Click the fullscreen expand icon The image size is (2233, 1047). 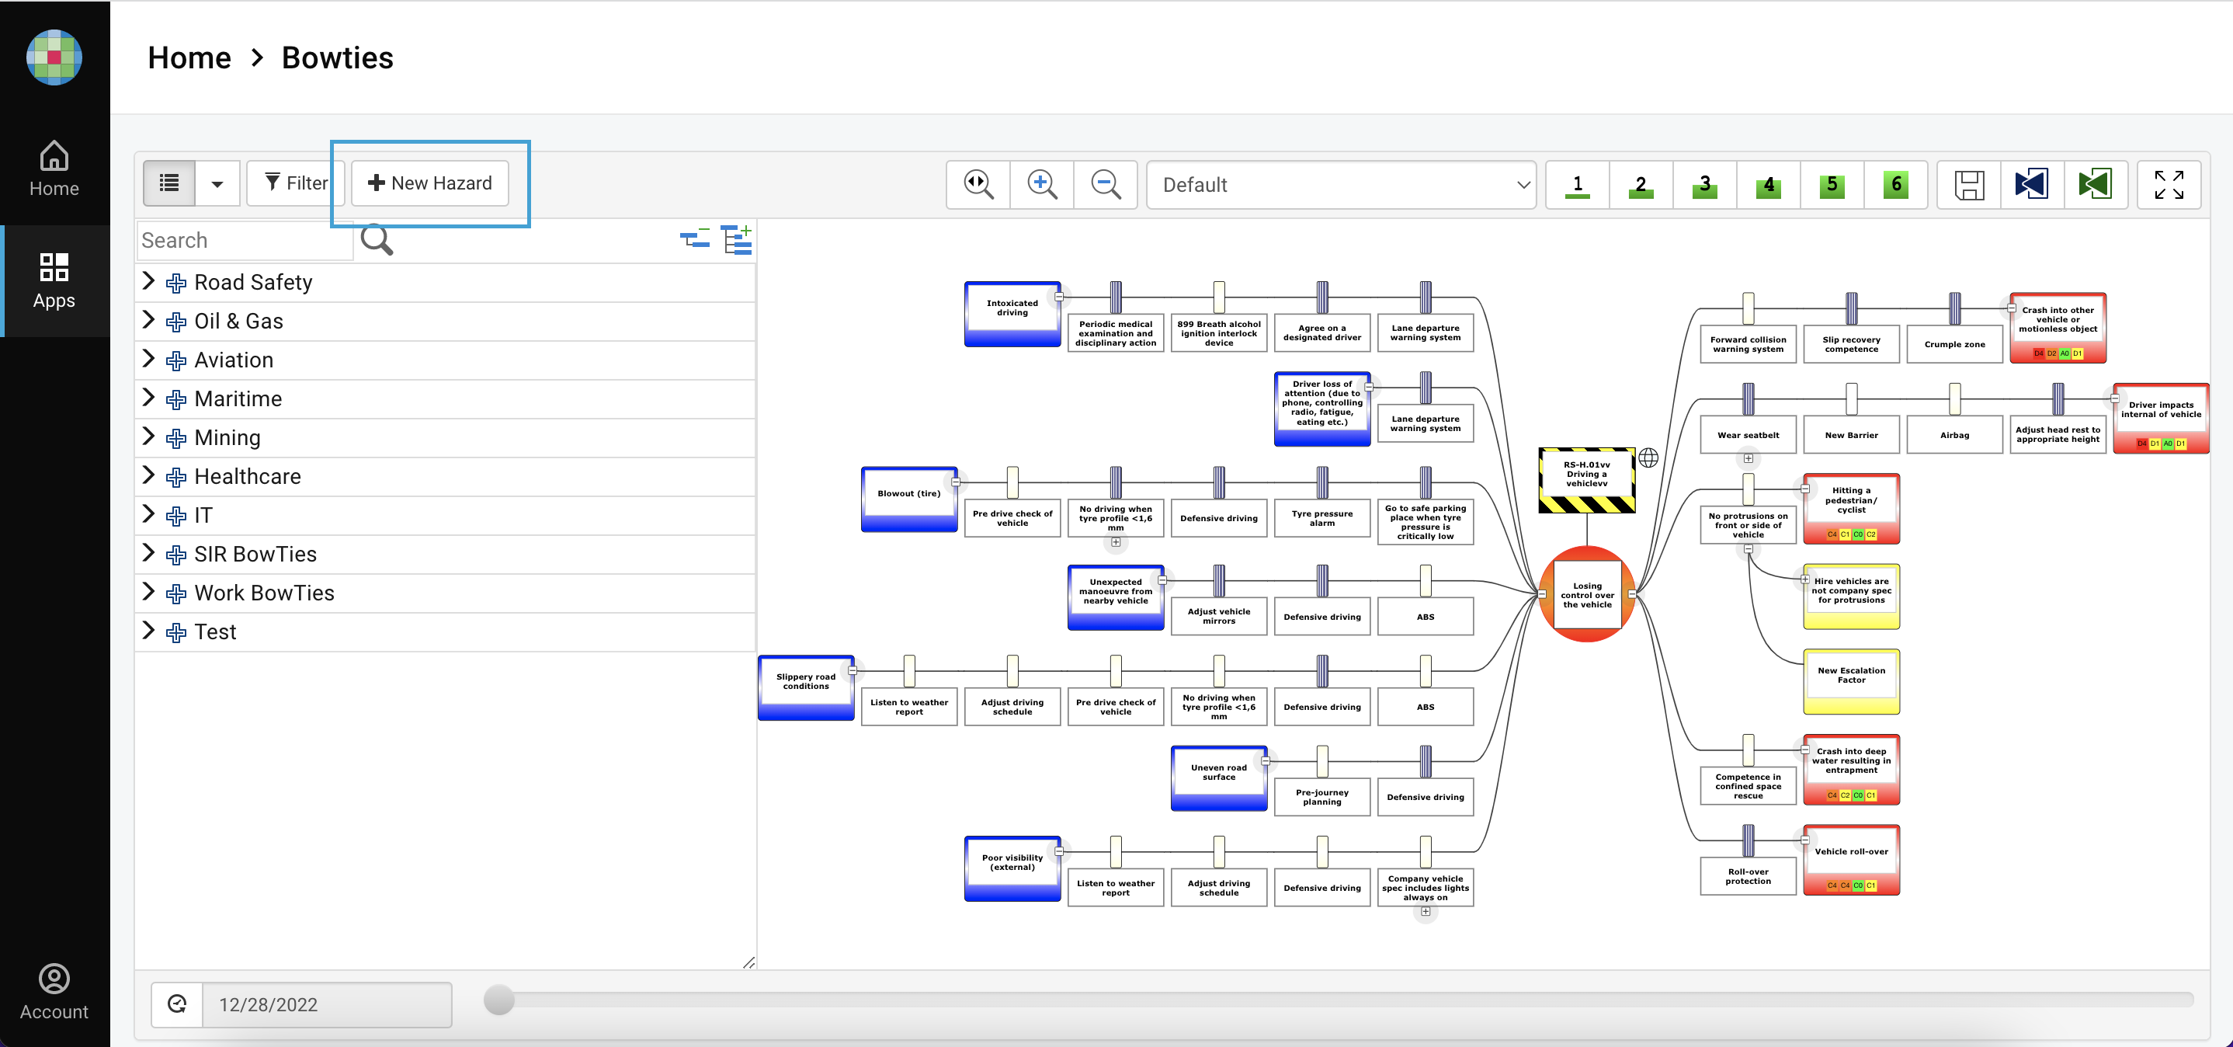2170,184
